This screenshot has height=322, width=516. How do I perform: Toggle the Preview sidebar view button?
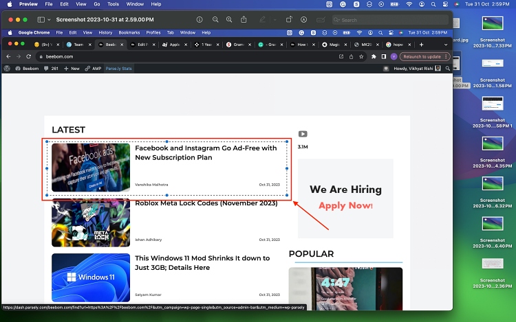point(41,20)
